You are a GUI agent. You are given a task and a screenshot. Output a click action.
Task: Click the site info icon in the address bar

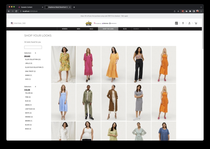[21, 11]
